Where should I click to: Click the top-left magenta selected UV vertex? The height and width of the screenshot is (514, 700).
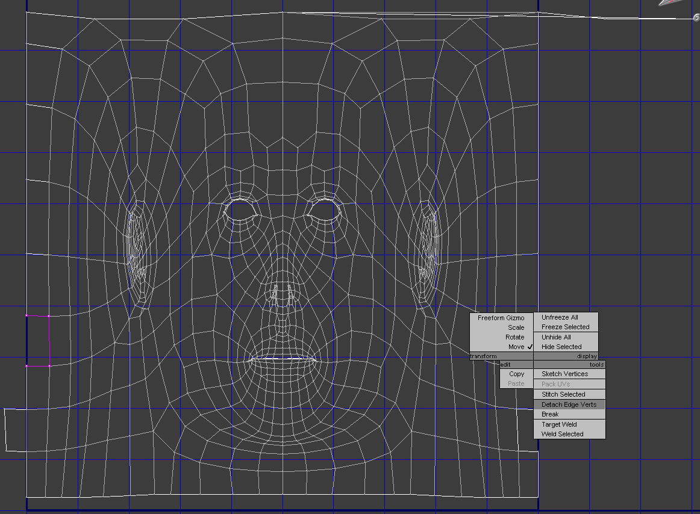(x=27, y=315)
